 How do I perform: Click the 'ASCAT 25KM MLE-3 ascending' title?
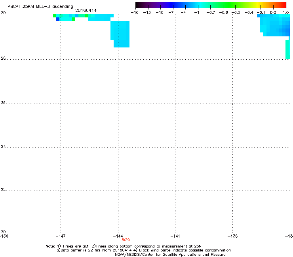click(40, 7)
